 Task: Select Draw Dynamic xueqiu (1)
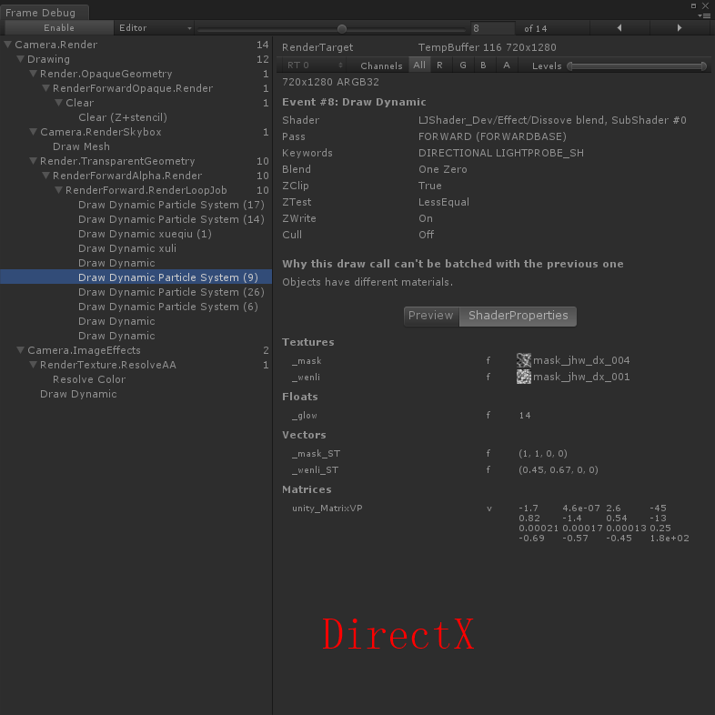click(145, 234)
